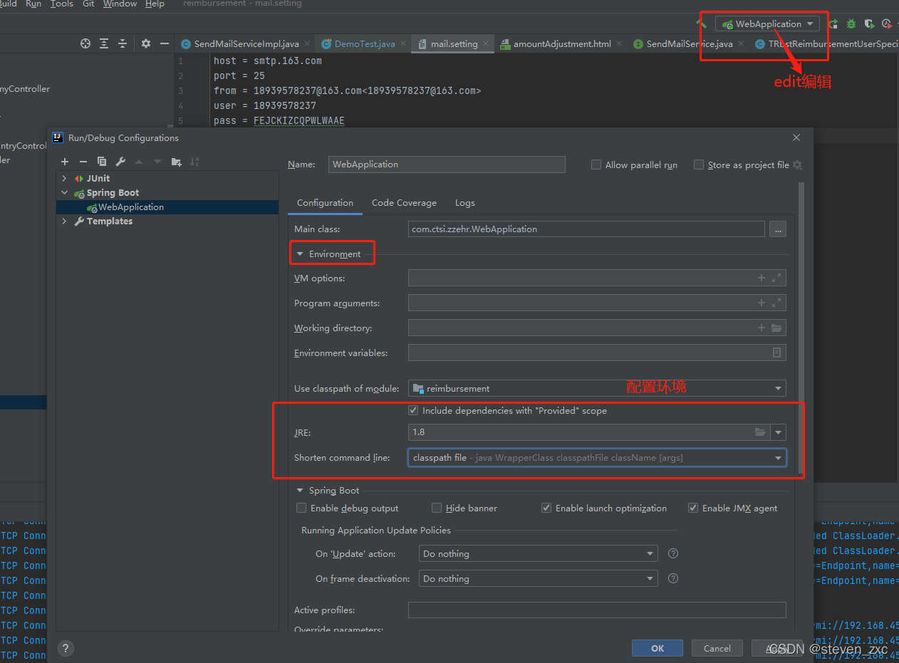Move configuration up arrow icon

pyautogui.click(x=140, y=162)
